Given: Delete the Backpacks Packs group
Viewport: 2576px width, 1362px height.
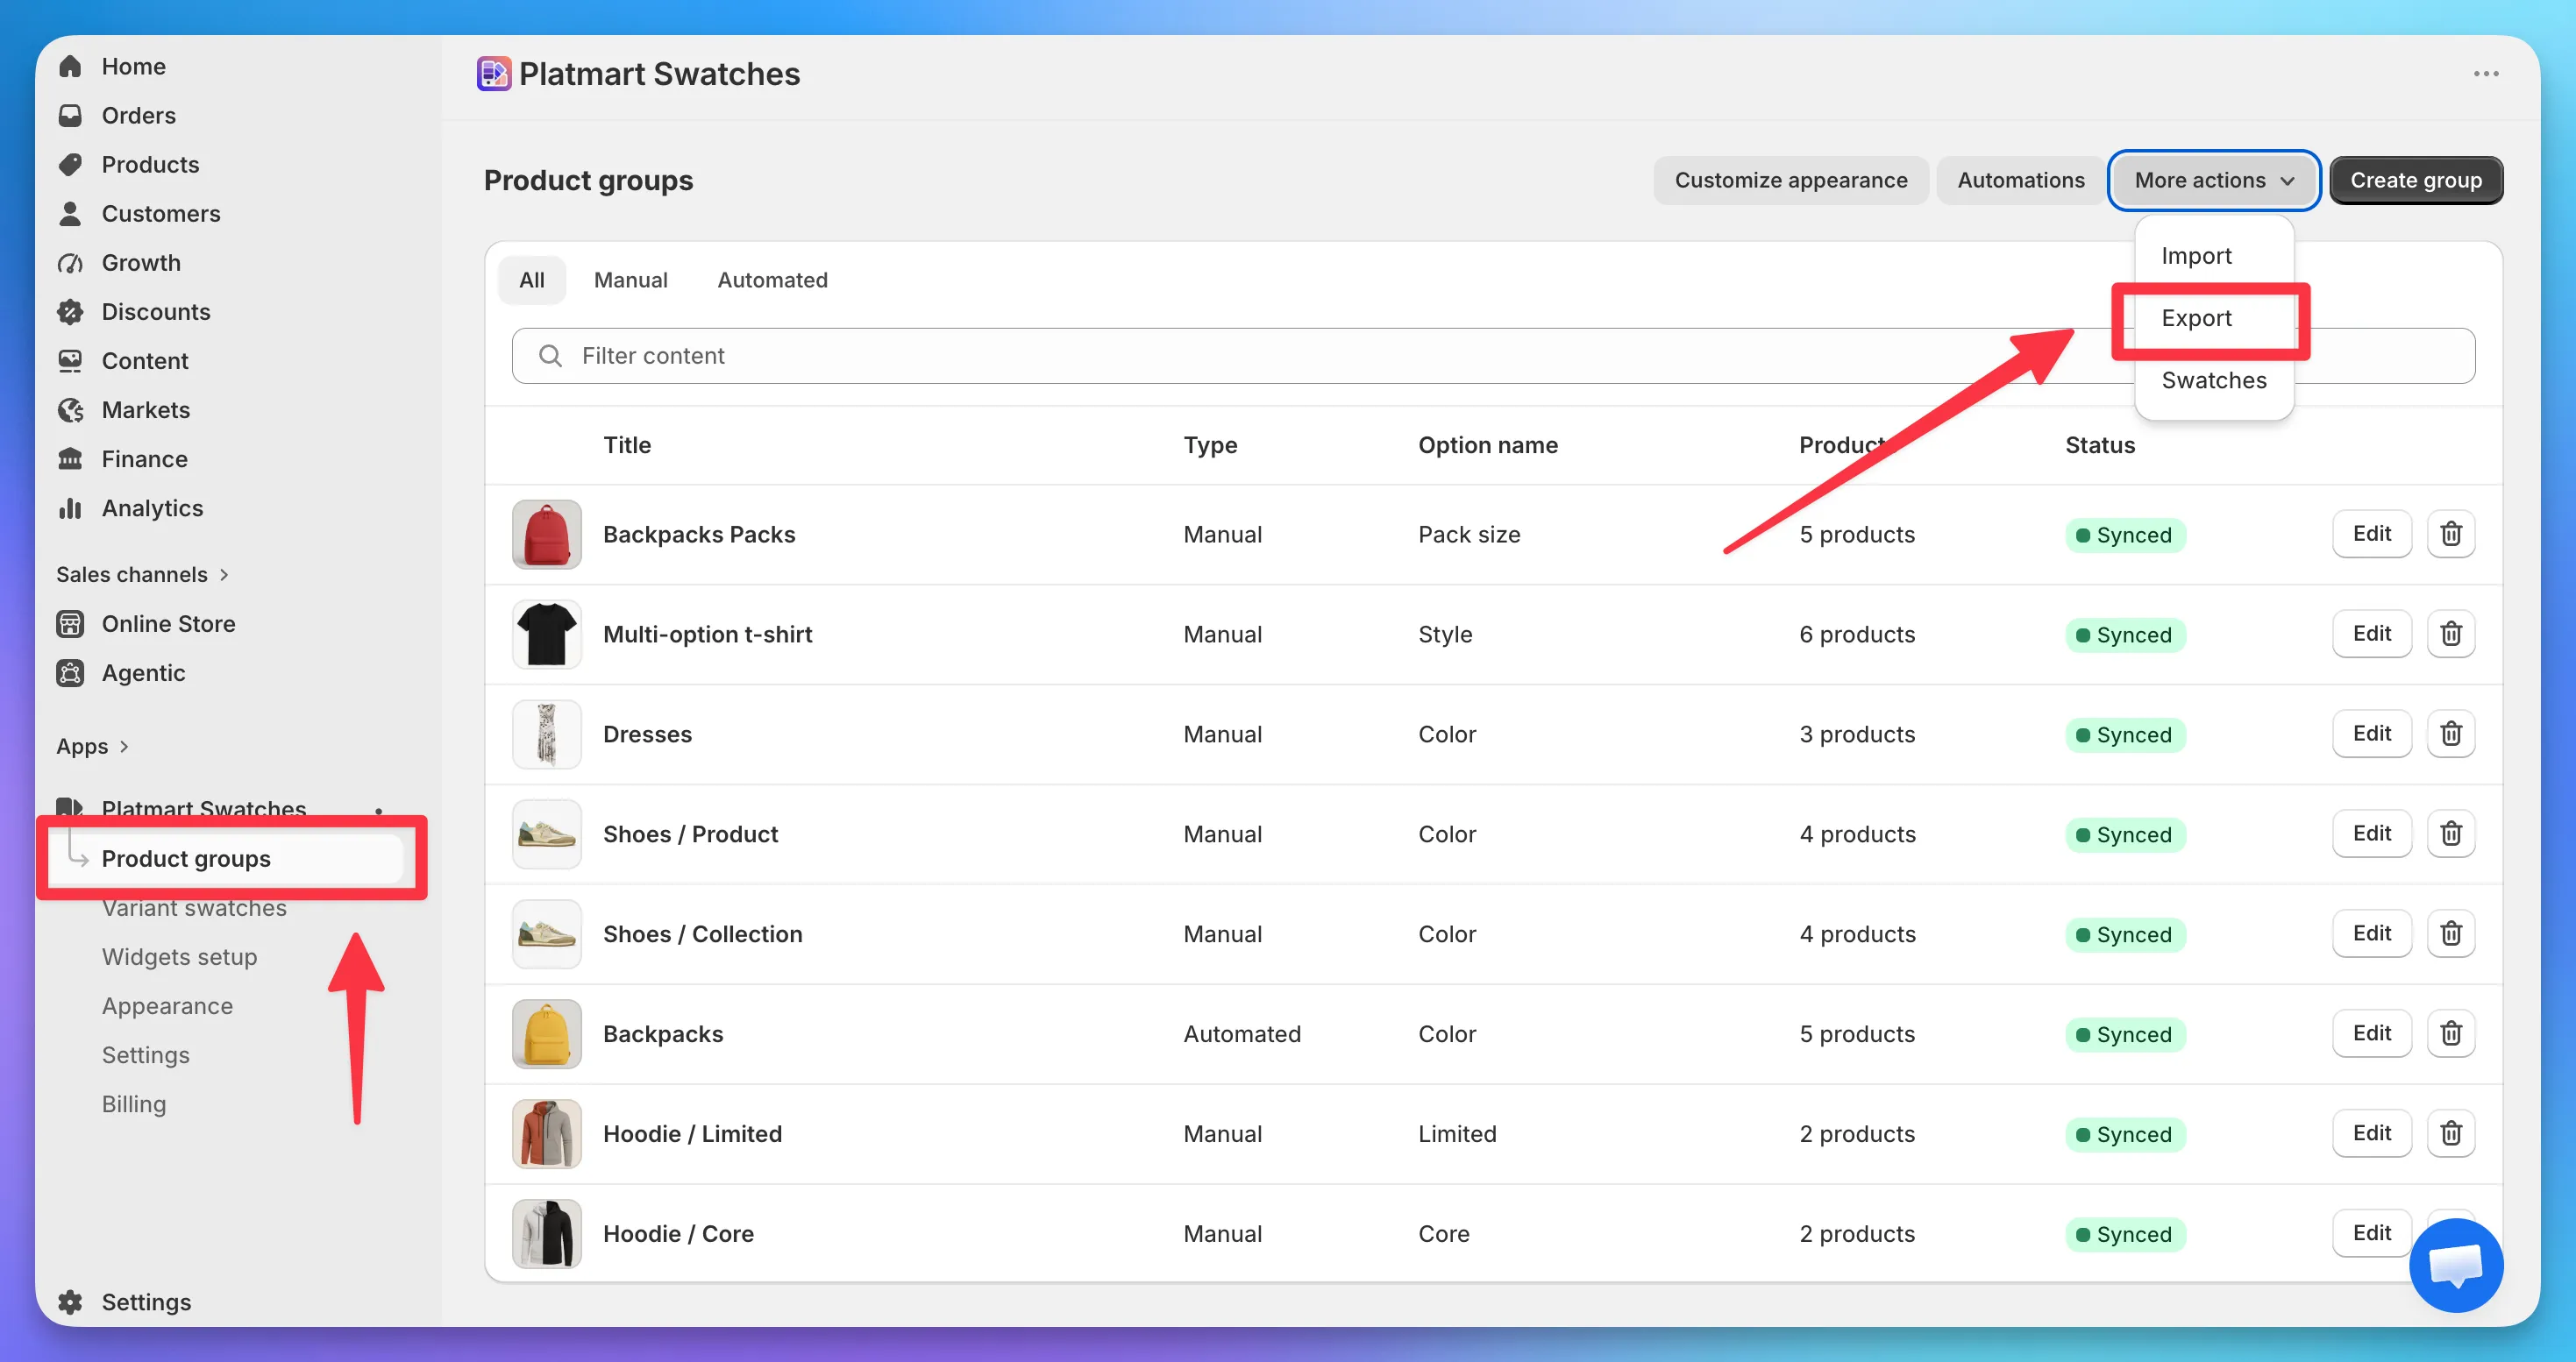Looking at the screenshot, I should [2451, 534].
